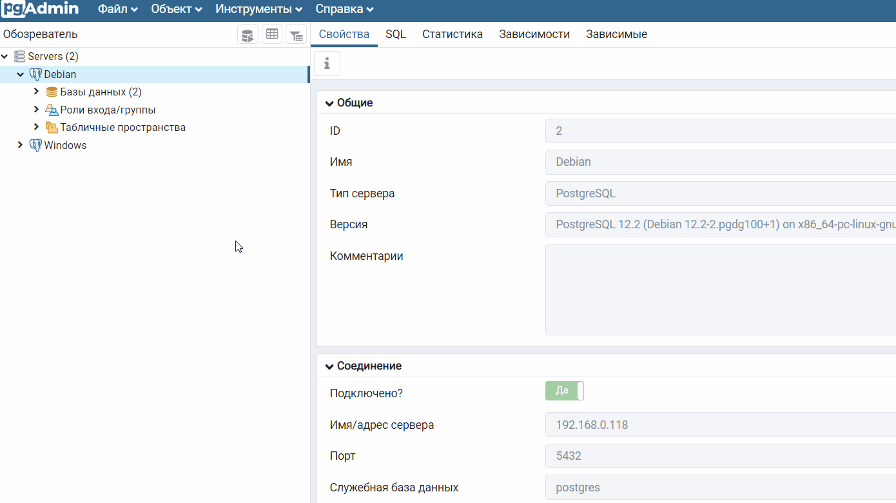Click the databases icon in tree

[x=52, y=92]
